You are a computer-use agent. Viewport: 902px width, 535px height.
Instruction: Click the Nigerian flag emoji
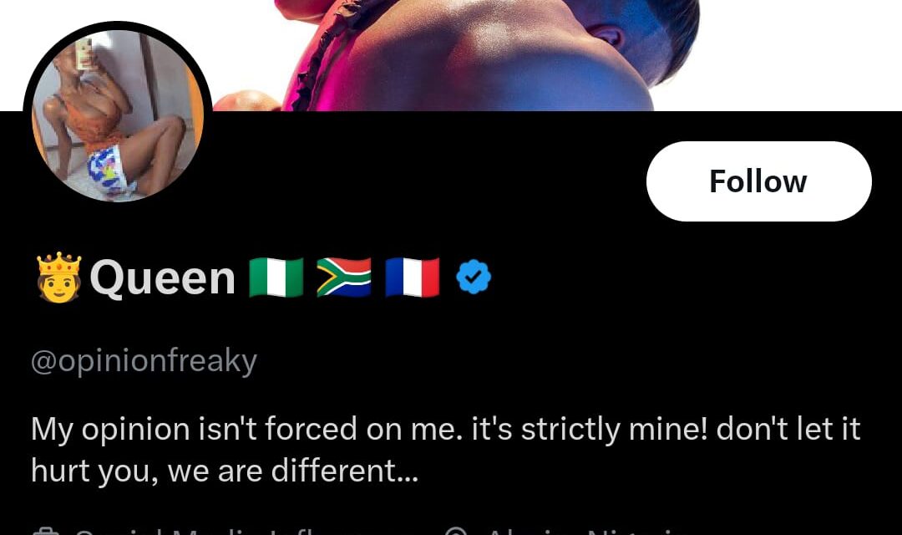coord(276,278)
